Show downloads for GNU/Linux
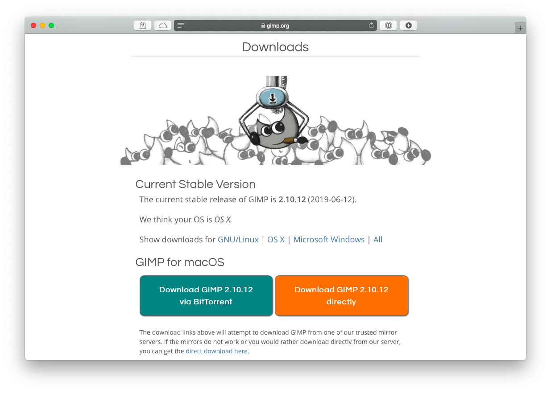The image size is (551, 393). [x=238, y=239]
